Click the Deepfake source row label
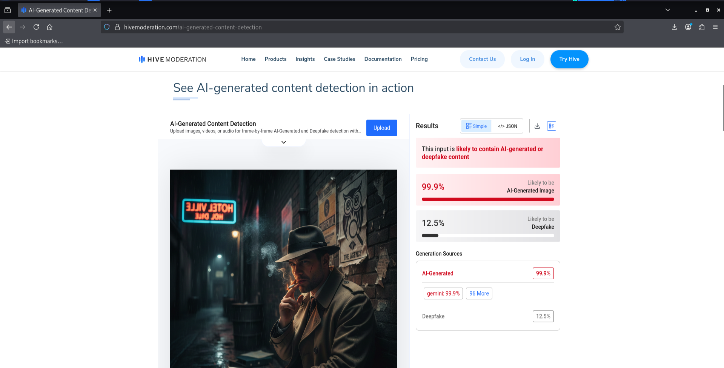The width and height of the screenshot is (724, 368). point(433,316)
